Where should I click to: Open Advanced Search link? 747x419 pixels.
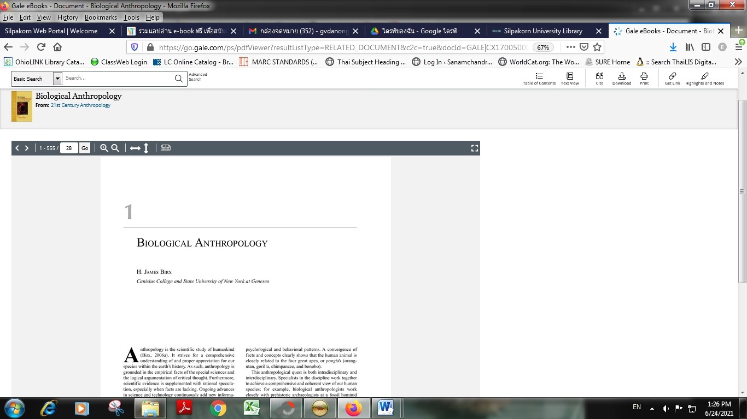tap(198, 77)
